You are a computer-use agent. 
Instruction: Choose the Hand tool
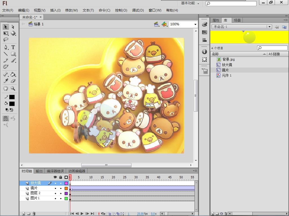(x=6, y=88)
